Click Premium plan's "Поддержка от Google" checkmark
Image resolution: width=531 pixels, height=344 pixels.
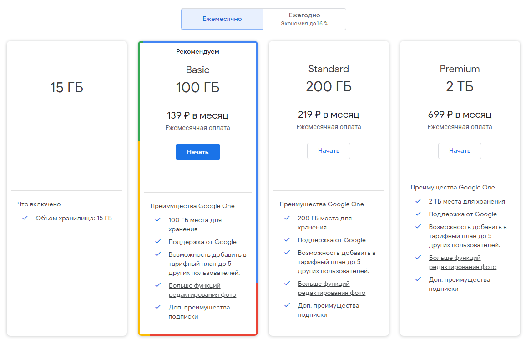click(418, 214)
